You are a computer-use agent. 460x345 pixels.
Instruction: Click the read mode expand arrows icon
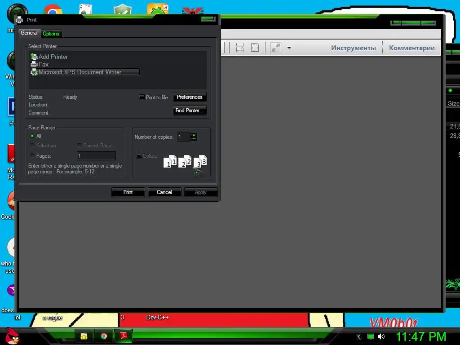(x=275, y=48)
